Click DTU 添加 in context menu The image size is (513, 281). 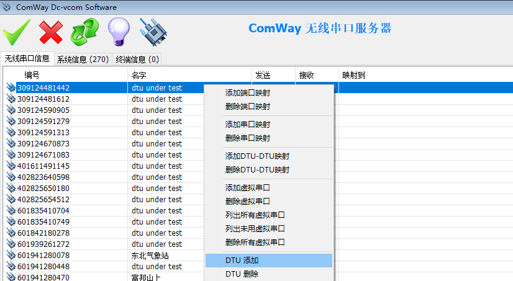coord(269,261)
